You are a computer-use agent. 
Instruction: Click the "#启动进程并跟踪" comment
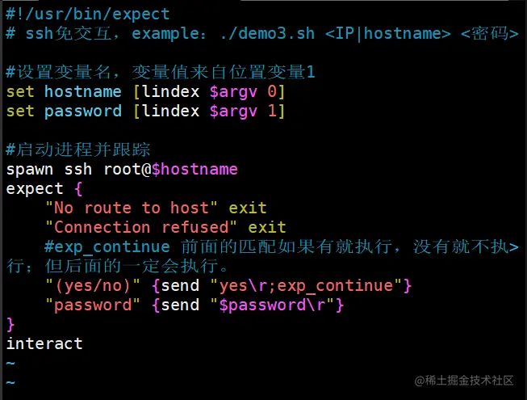point(77,149)
